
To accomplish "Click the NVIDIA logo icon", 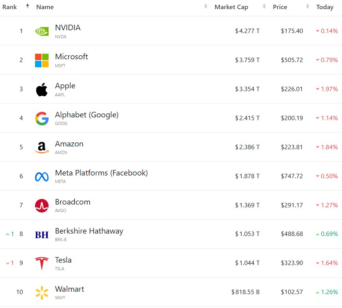I will 42,31.
